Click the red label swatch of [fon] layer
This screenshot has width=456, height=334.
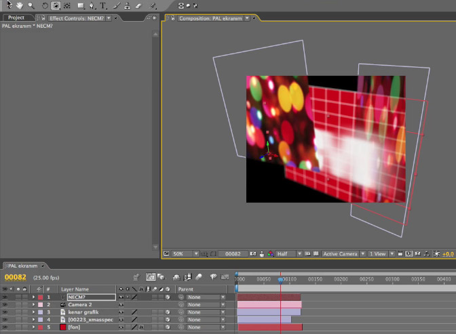coord(40,327)
